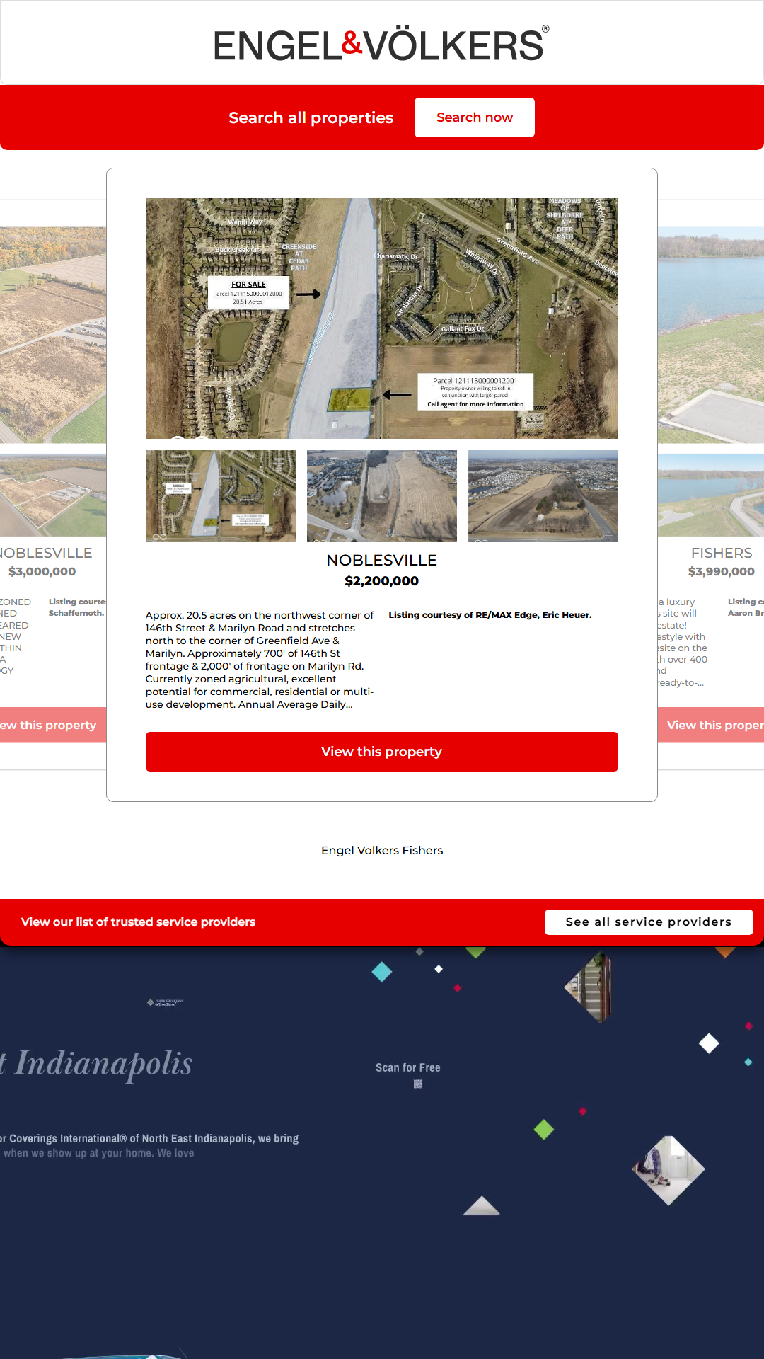Click the NOBLESVILLE listing title
The width and height of the screenshot is (764, 1359).
(382, 561)
